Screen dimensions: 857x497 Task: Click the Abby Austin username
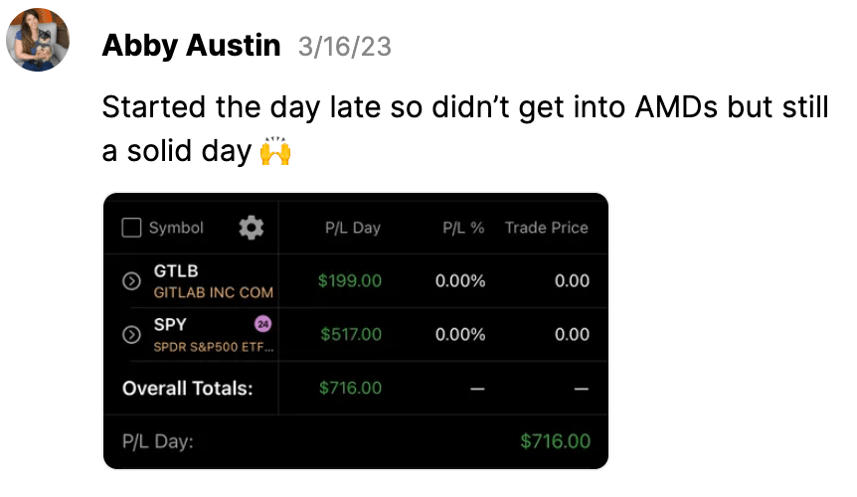pos(191,46)
